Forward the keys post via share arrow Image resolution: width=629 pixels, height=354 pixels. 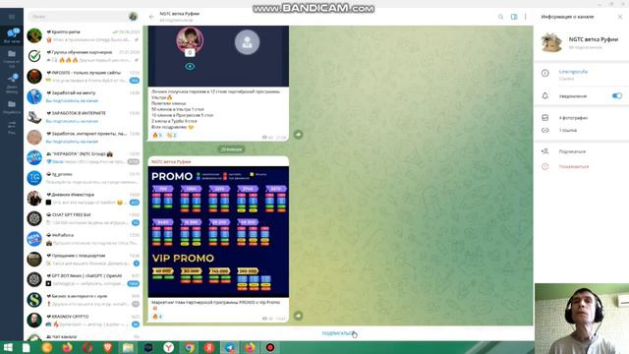click(298, 135)
